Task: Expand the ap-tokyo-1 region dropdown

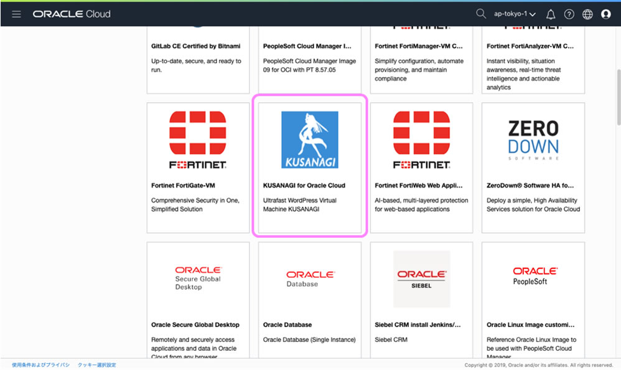Action: tap(515, 14)
